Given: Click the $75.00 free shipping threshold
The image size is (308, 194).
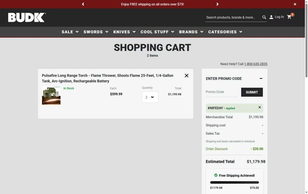Looking at the screenshot, I should (x=255, y=188).
